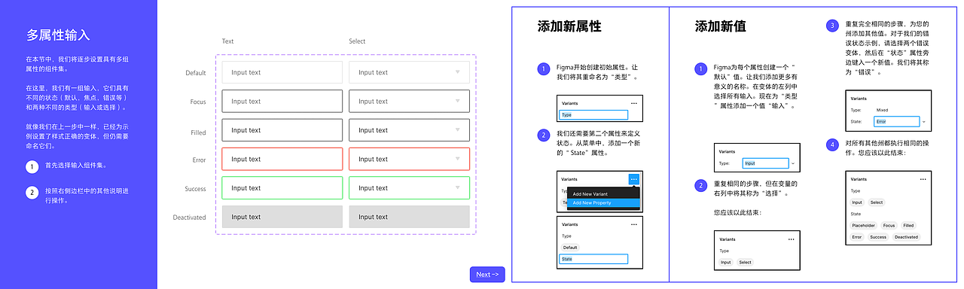This screenshot has height=289, width=964.
Task: Click the Next -> button
Action: (x=487, y=275)
